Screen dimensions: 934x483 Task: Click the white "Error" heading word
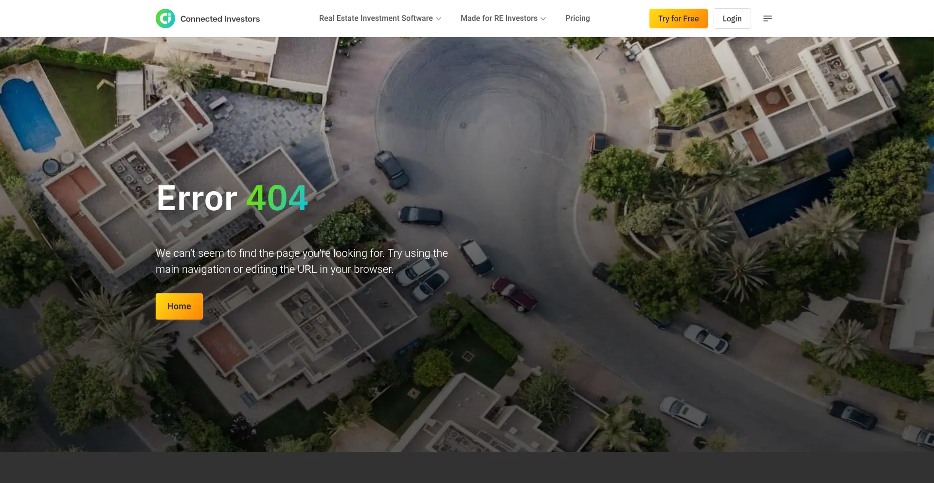(x=197, y=198)
